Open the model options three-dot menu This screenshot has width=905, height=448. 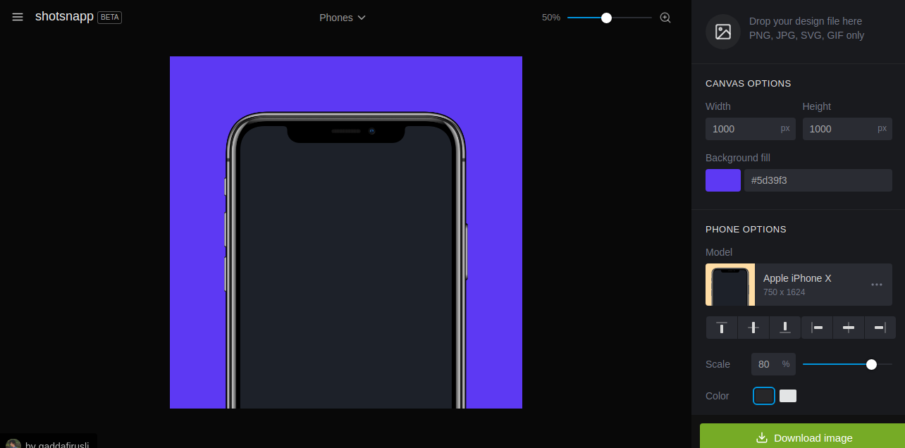point(877,285)
